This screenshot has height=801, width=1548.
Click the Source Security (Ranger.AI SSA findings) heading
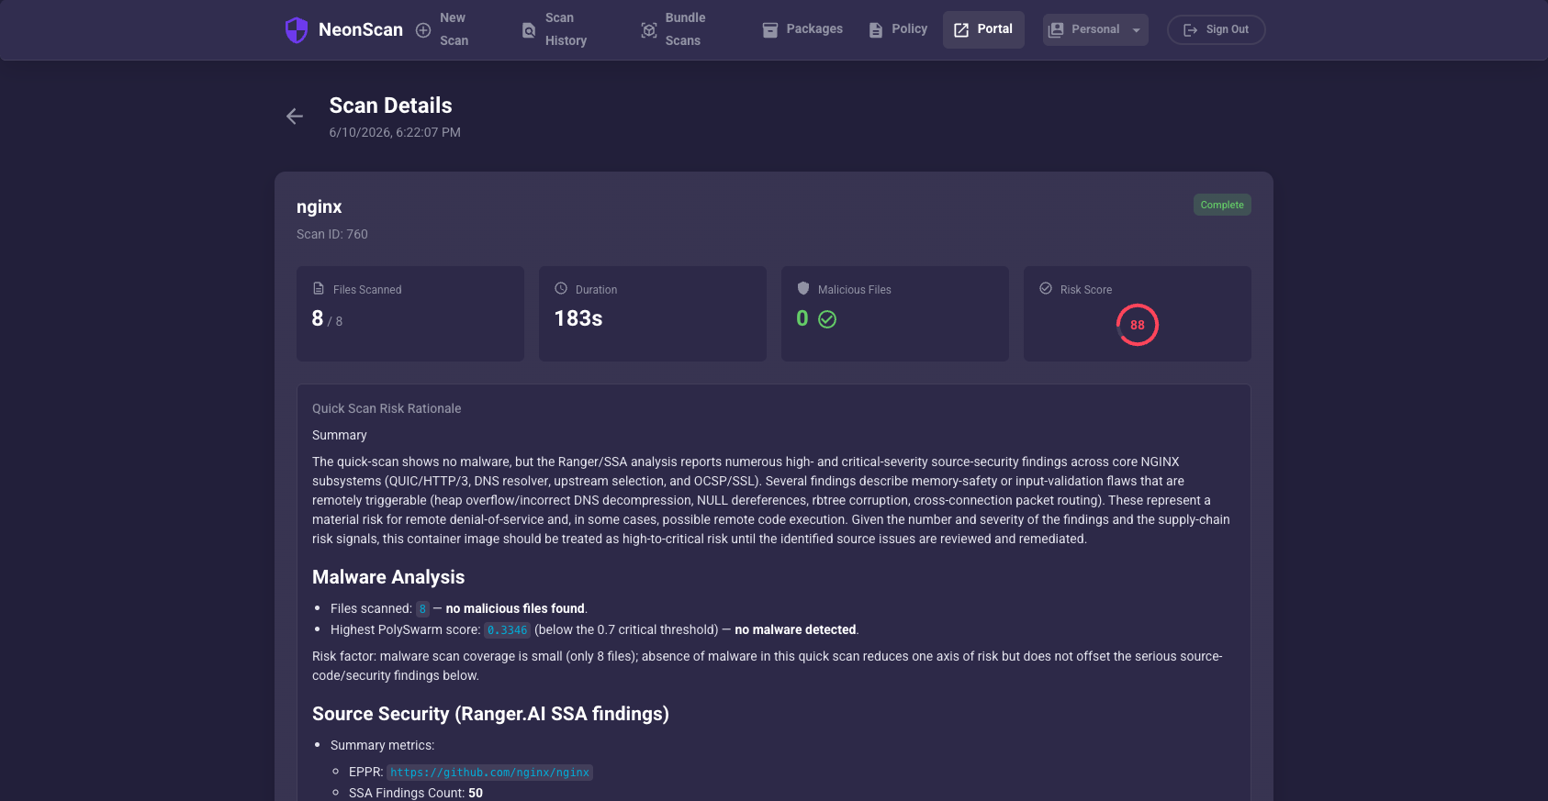490,714
